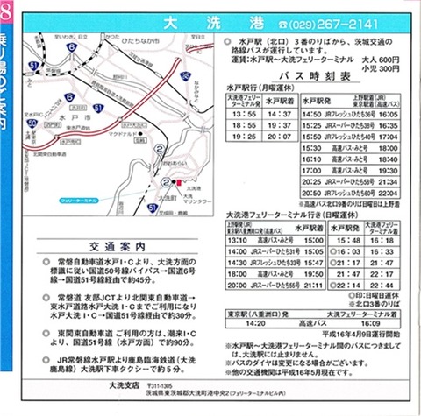Click the 16:09 ferry terminal arrival time
The image size is (421, 416).
pos(370,323)
